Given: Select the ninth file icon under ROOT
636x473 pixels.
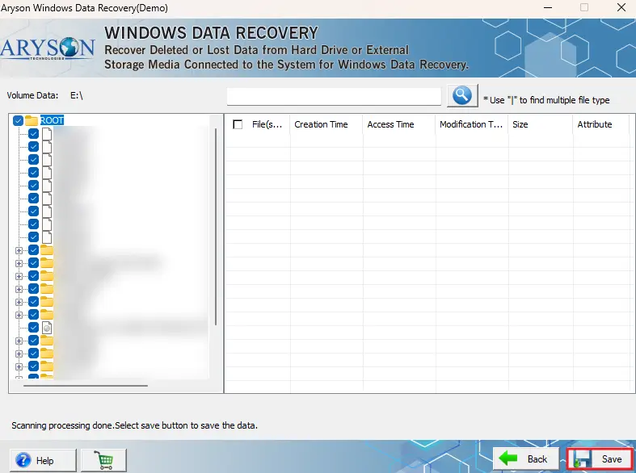Looking at the screenshot, I should (47, 237).
